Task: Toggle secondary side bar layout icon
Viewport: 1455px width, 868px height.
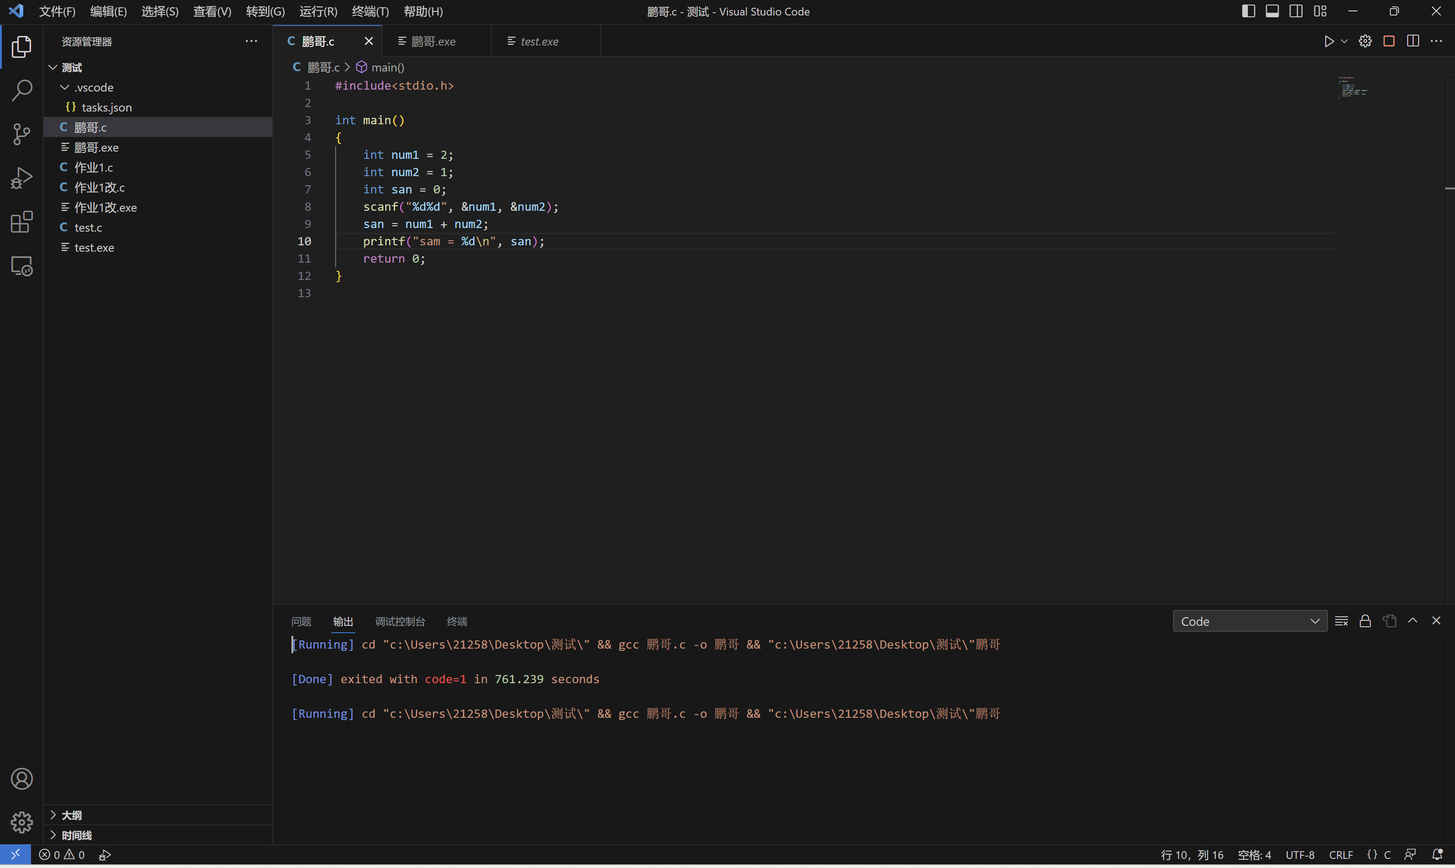Action: 1296,11
